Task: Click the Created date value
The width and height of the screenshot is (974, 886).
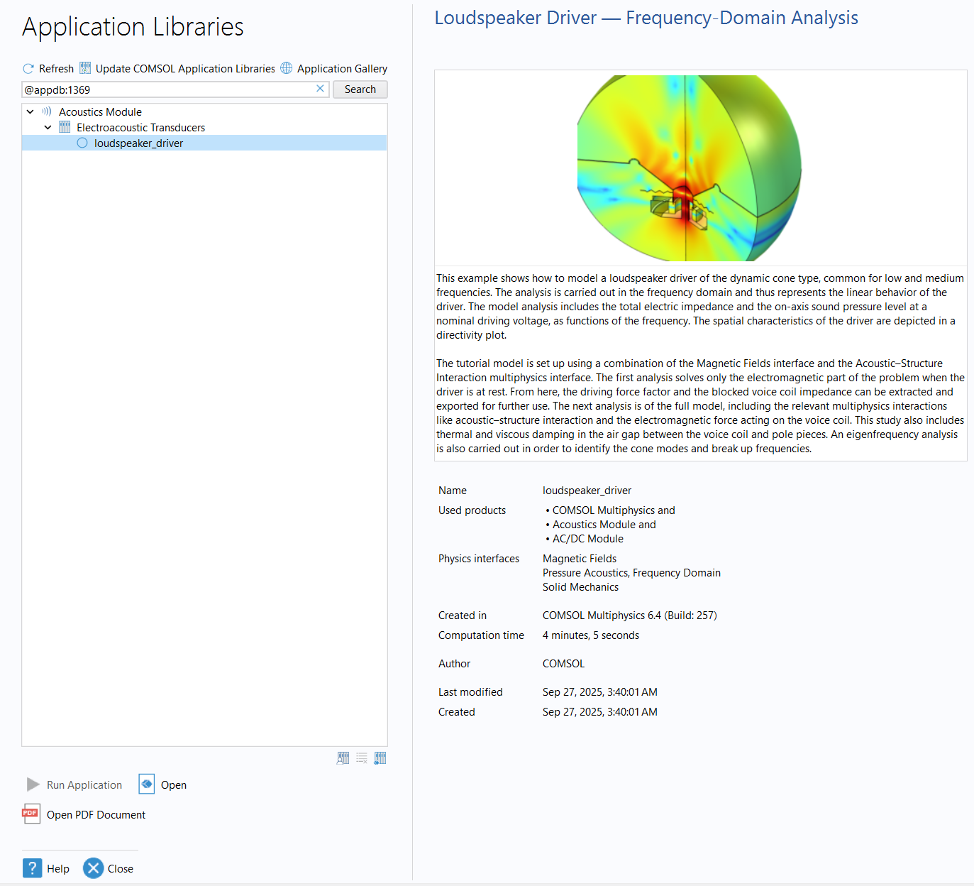Action: (x=600, y=712)
